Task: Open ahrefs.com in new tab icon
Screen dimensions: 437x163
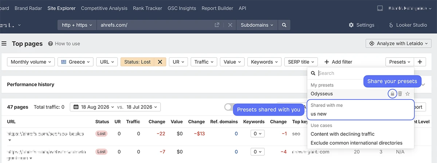Action: [217, 25]
